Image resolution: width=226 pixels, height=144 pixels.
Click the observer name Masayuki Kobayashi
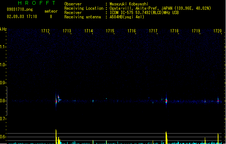pyautogui.click(x=129, y=4)
